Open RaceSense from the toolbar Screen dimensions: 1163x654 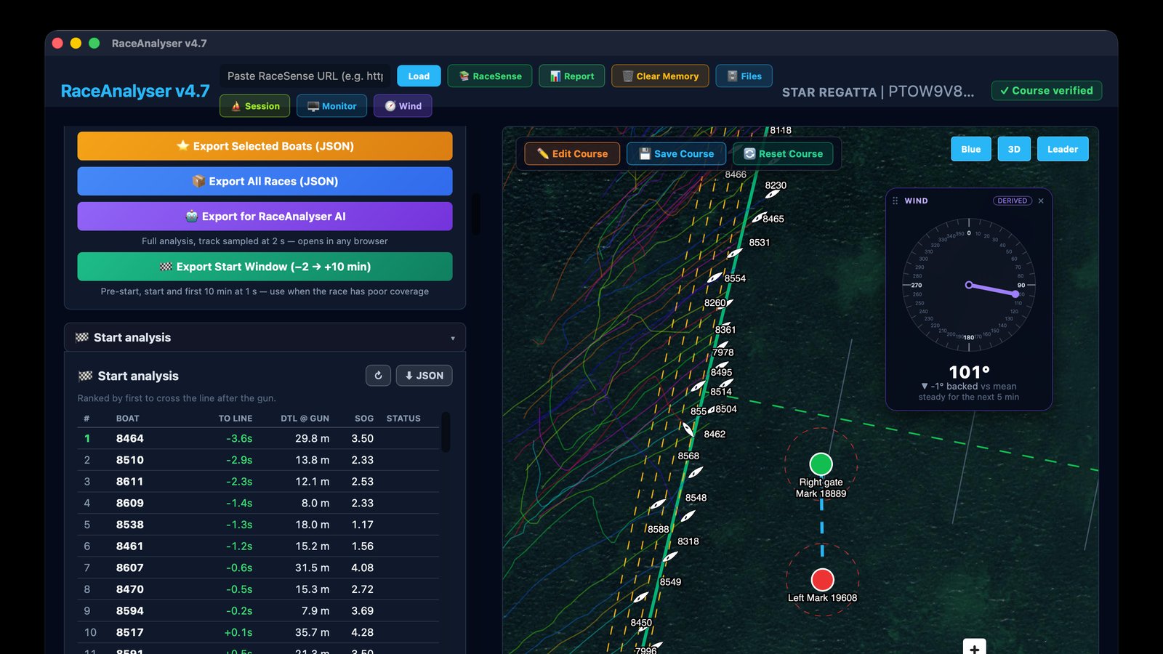(490, 76)
